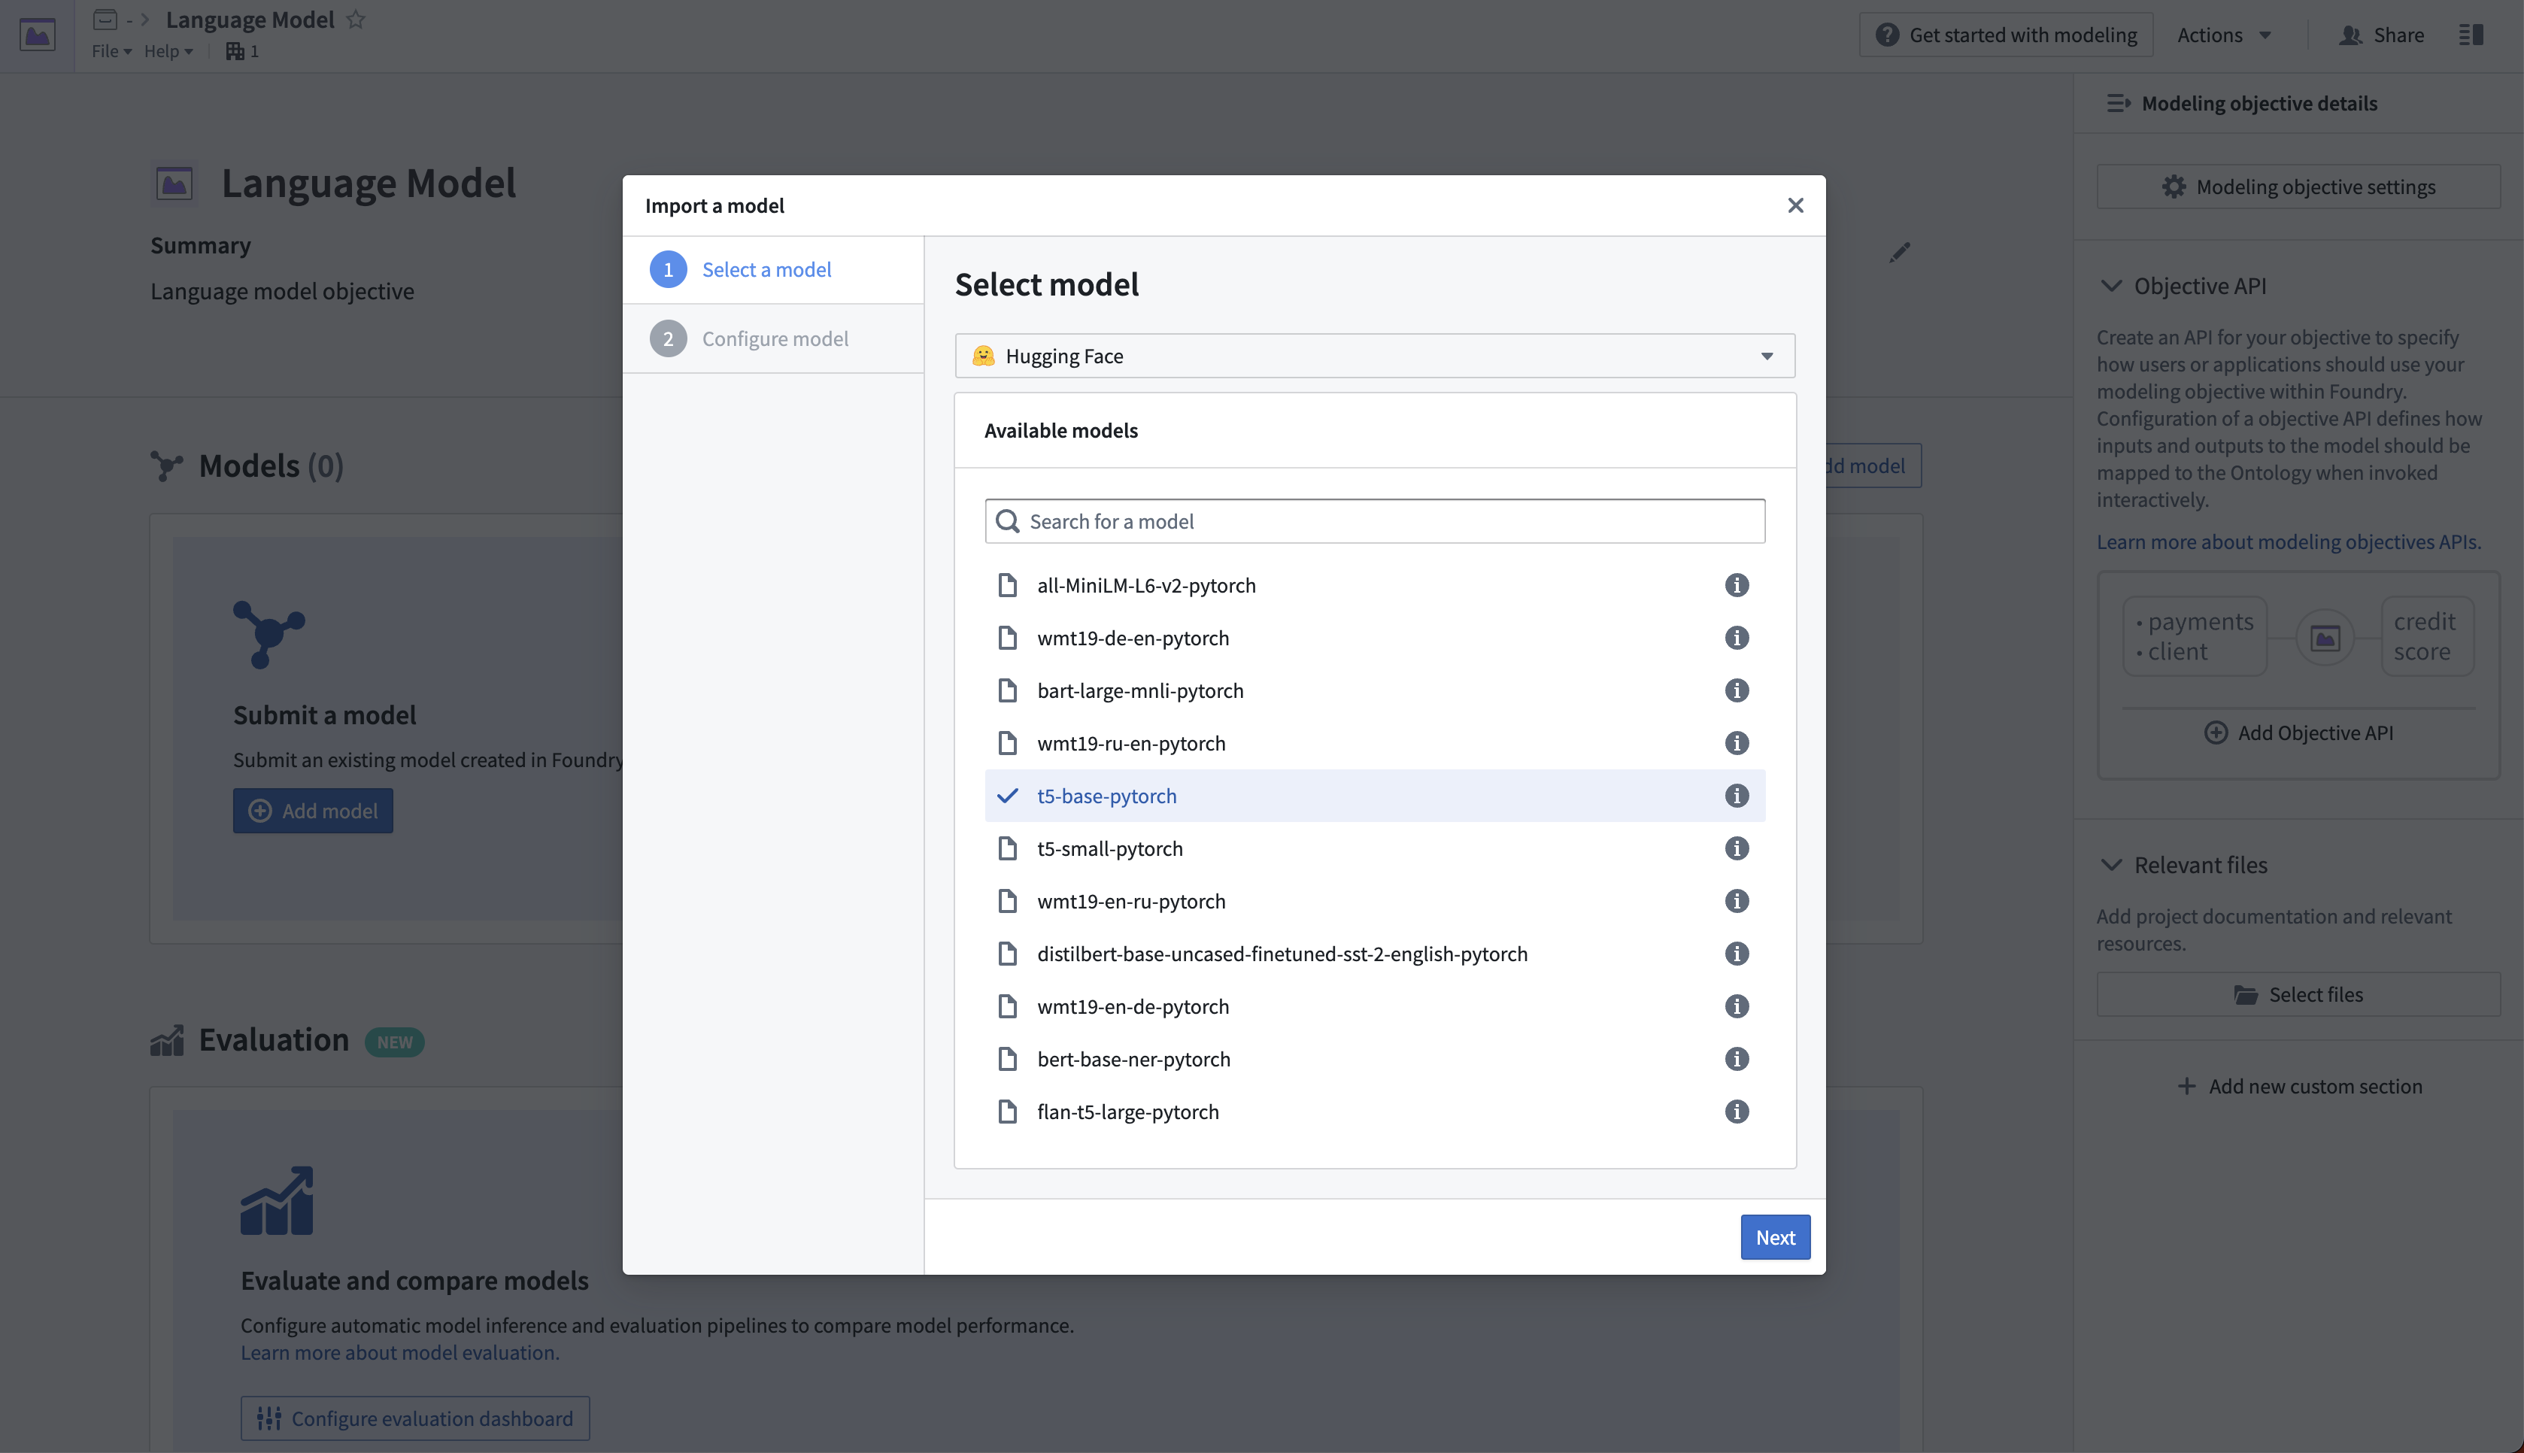Screen dimensions: 2524x1453
Task: Select wmt19-de-en-pytorch model
Action: pyautogui.click(x=1375, y=638)
